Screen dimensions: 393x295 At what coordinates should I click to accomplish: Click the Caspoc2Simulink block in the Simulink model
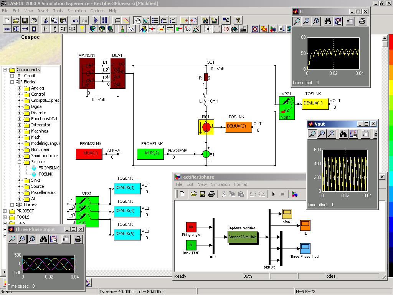click(x=243, y=237)
